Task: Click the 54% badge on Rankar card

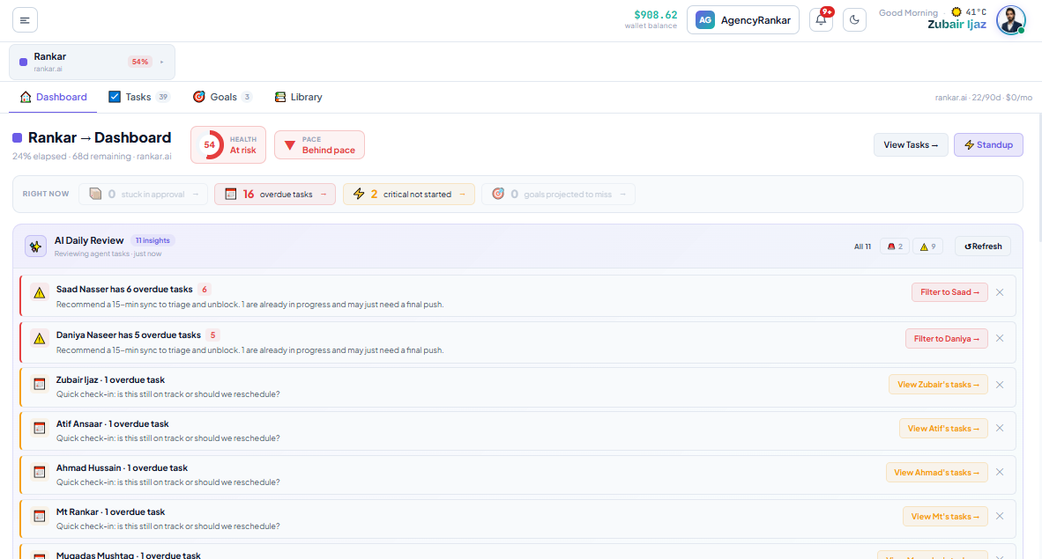Action: 139,62
